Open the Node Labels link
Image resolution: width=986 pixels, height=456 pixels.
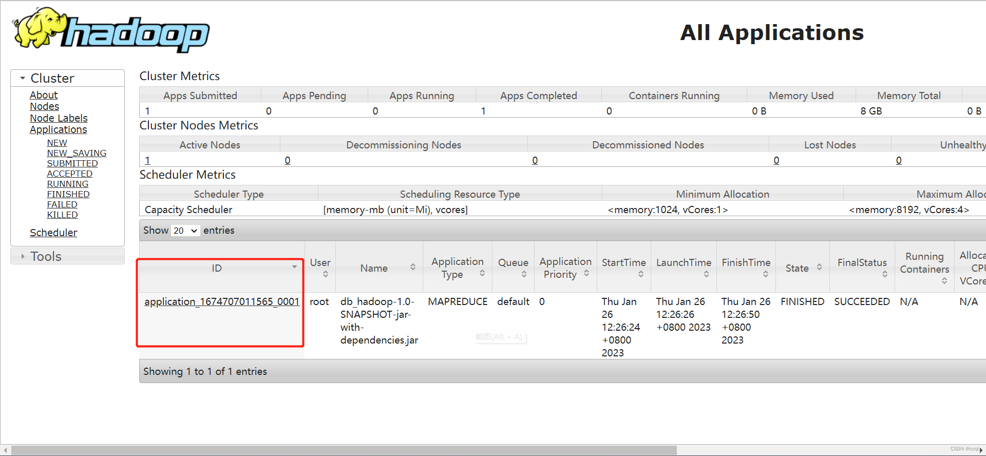point(59,118)
